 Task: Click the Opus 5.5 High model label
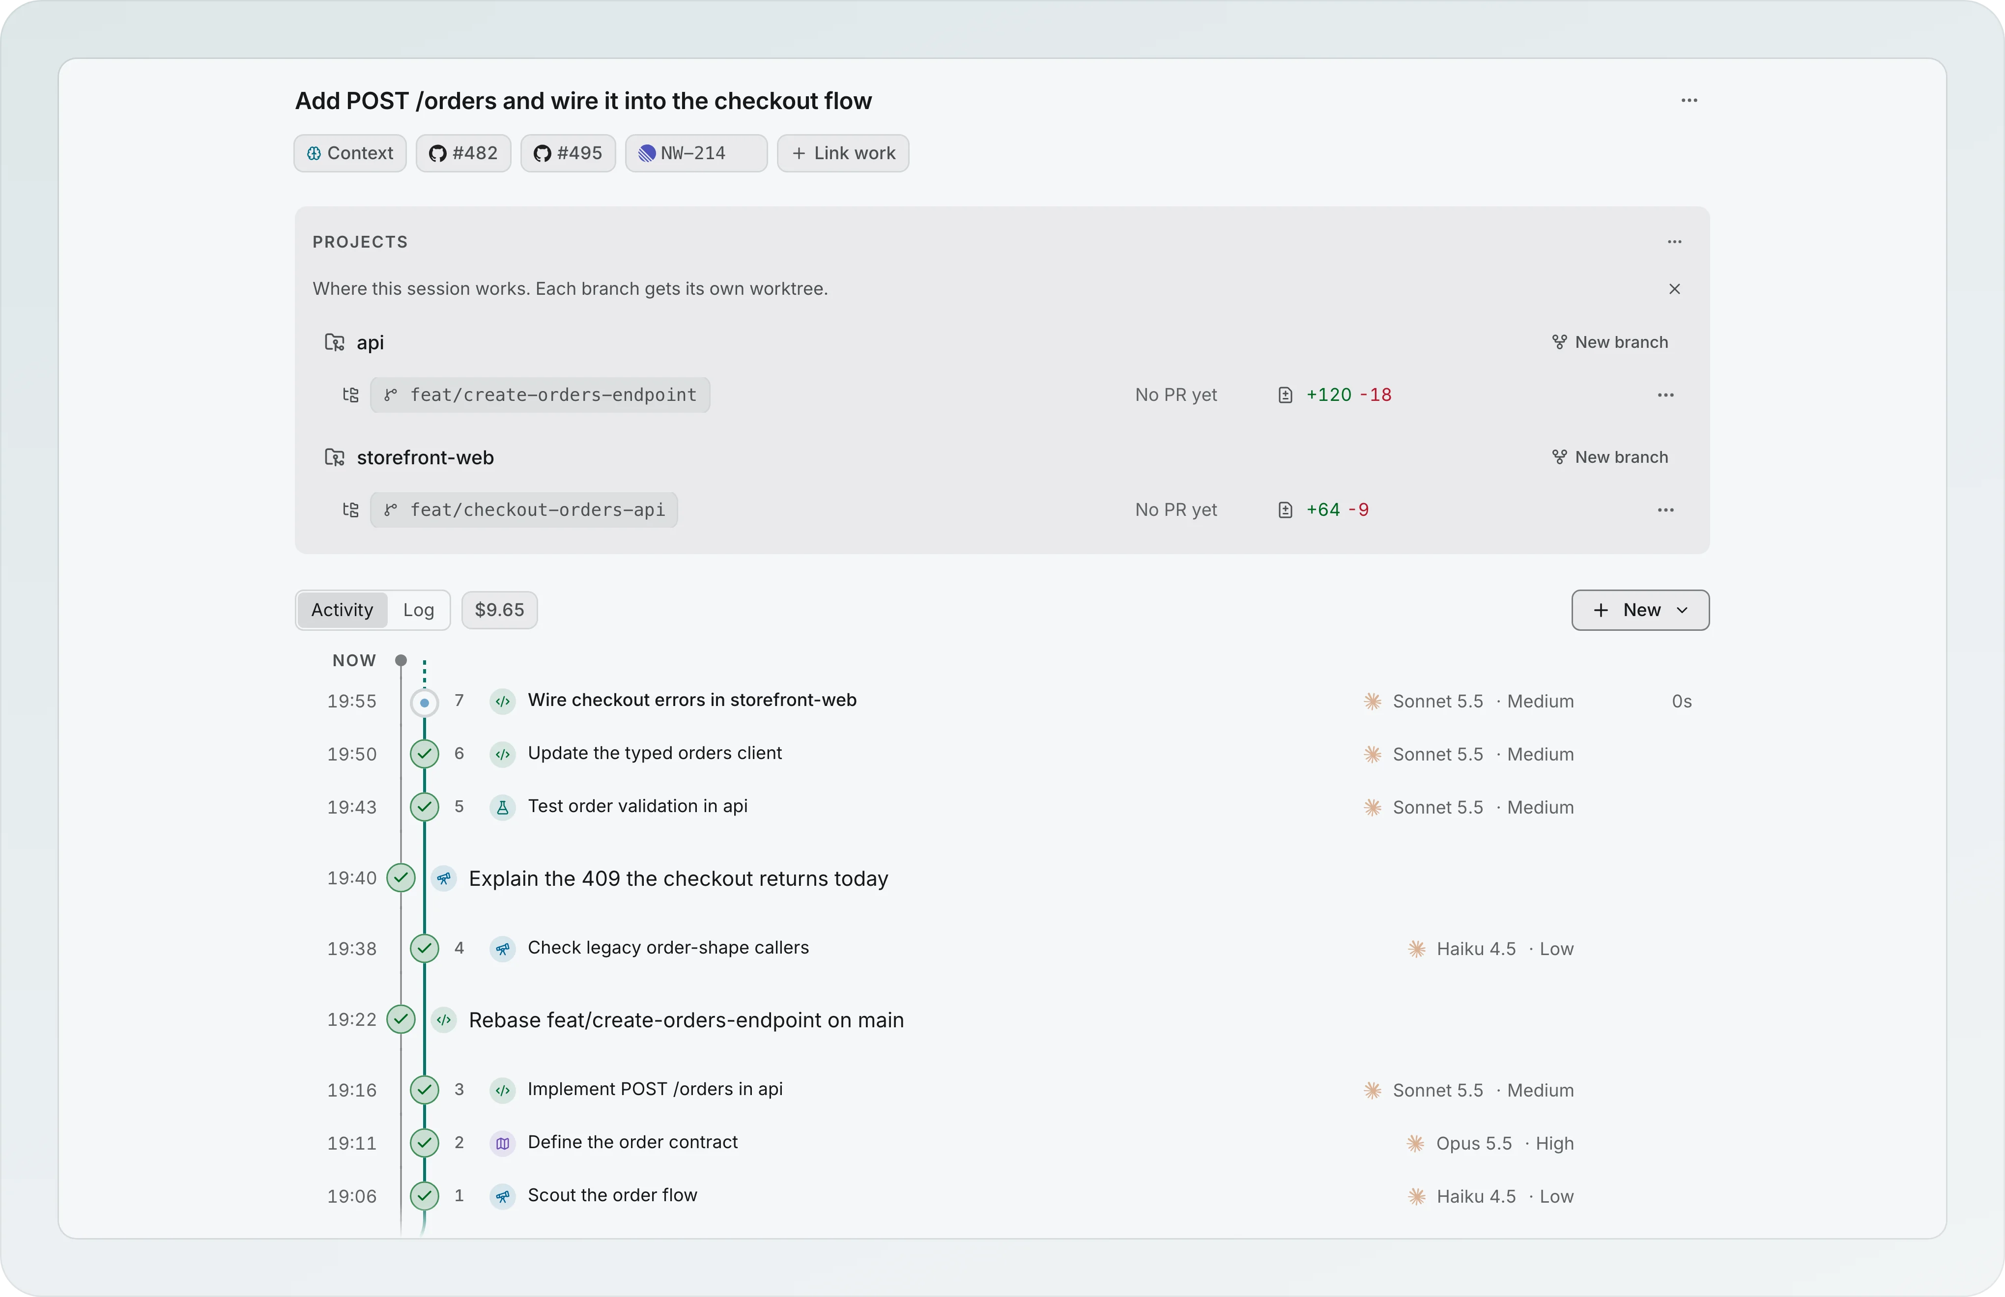tap(1489, 1144)
